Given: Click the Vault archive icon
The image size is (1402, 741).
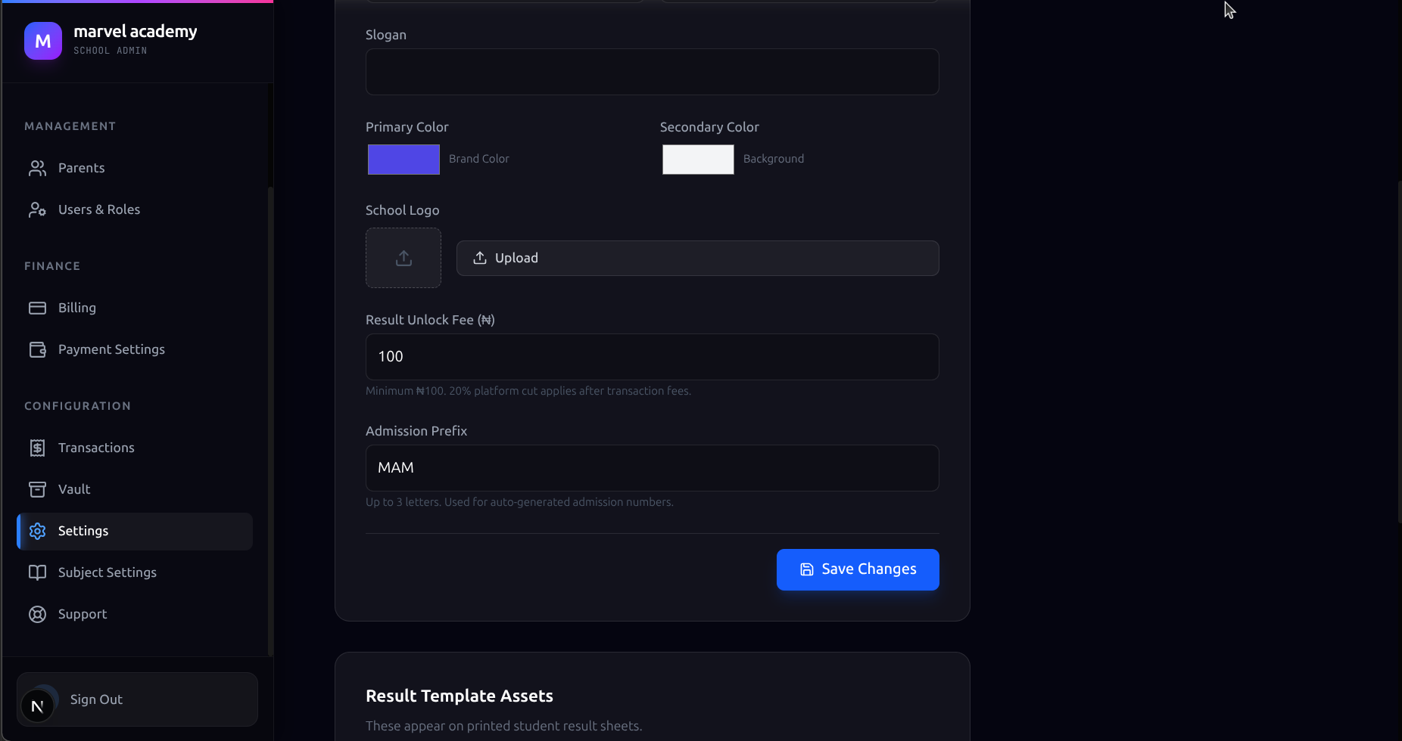Looking at the screenshot, I should [37, 489].
